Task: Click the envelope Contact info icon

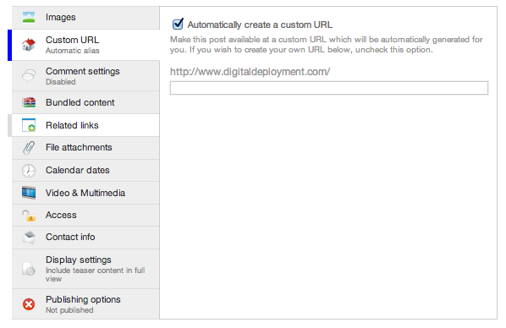Action: [29, 238]
